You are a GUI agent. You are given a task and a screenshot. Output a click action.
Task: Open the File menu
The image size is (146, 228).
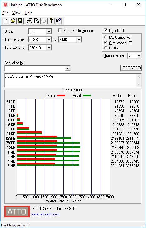(x=5, y=13)
